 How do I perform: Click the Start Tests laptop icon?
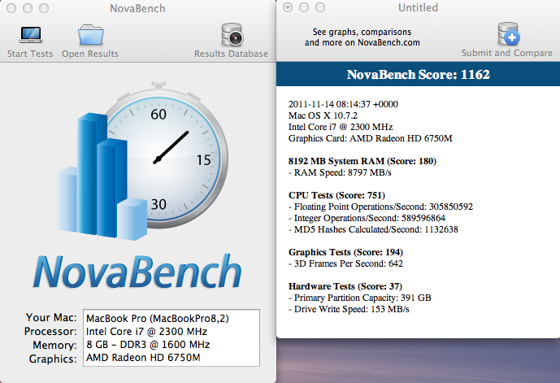pyautogui.click(x=30, y=35)
